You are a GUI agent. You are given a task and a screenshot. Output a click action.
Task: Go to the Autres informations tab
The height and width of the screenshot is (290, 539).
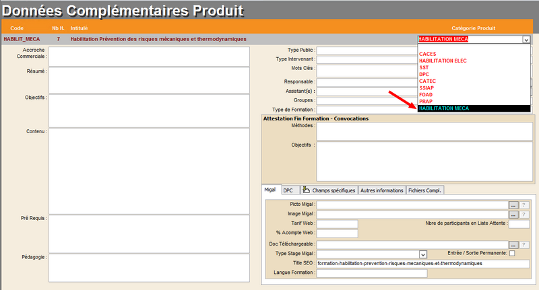coord(381,190)
